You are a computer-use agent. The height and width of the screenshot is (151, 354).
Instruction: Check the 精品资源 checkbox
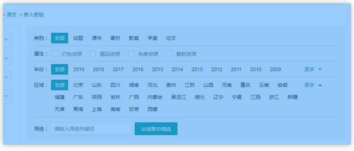[x=93, y=54]
